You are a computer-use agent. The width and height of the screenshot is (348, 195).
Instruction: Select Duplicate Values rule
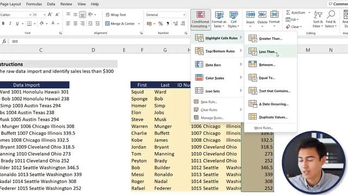[271, 117]
